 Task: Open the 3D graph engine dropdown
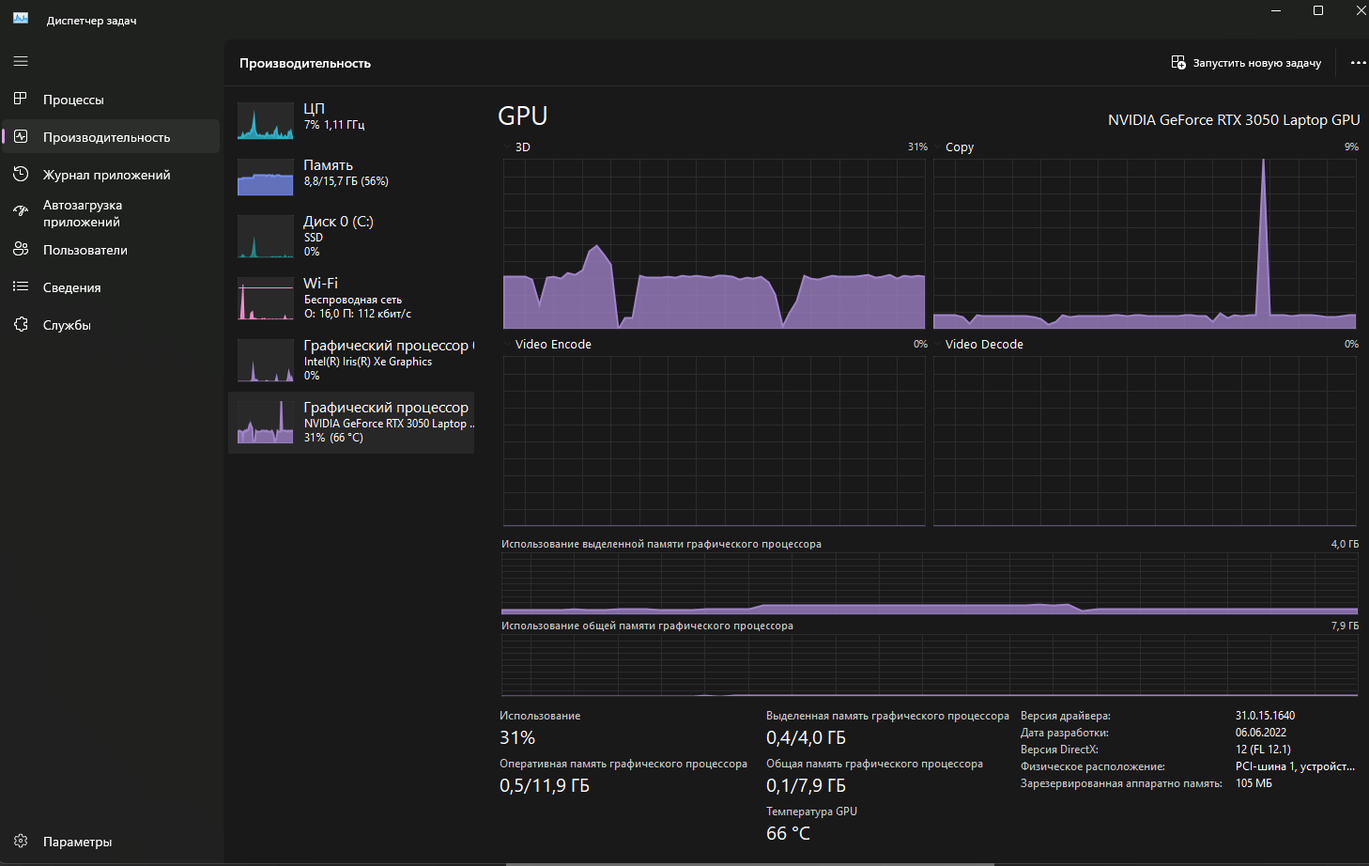coord(517,147)
